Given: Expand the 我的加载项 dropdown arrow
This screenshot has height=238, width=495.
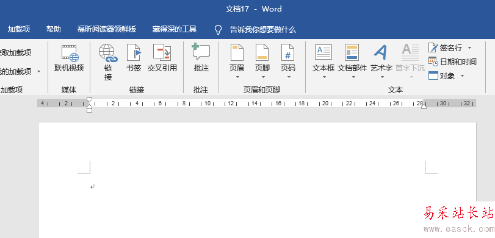Looking at the screenshot, I should 39,72.
